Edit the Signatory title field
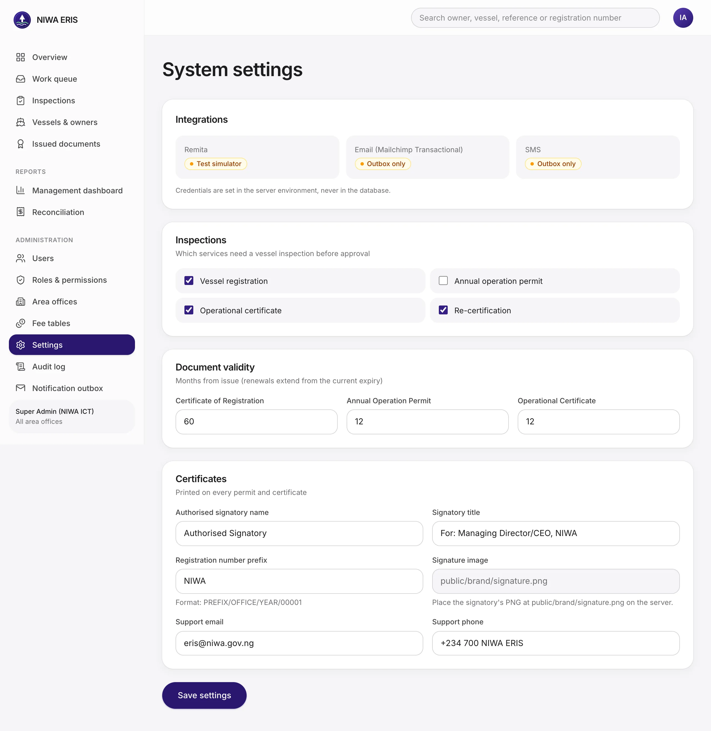 point(556,534)
